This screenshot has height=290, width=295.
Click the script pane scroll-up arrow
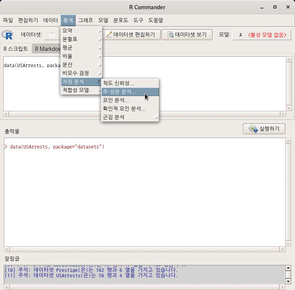[289, 59]
